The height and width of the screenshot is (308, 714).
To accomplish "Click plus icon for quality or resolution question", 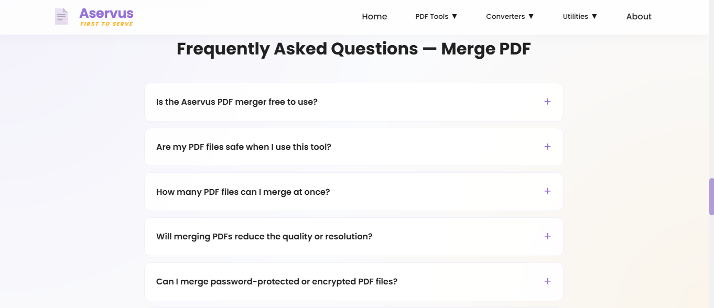I will click(547, 236).
